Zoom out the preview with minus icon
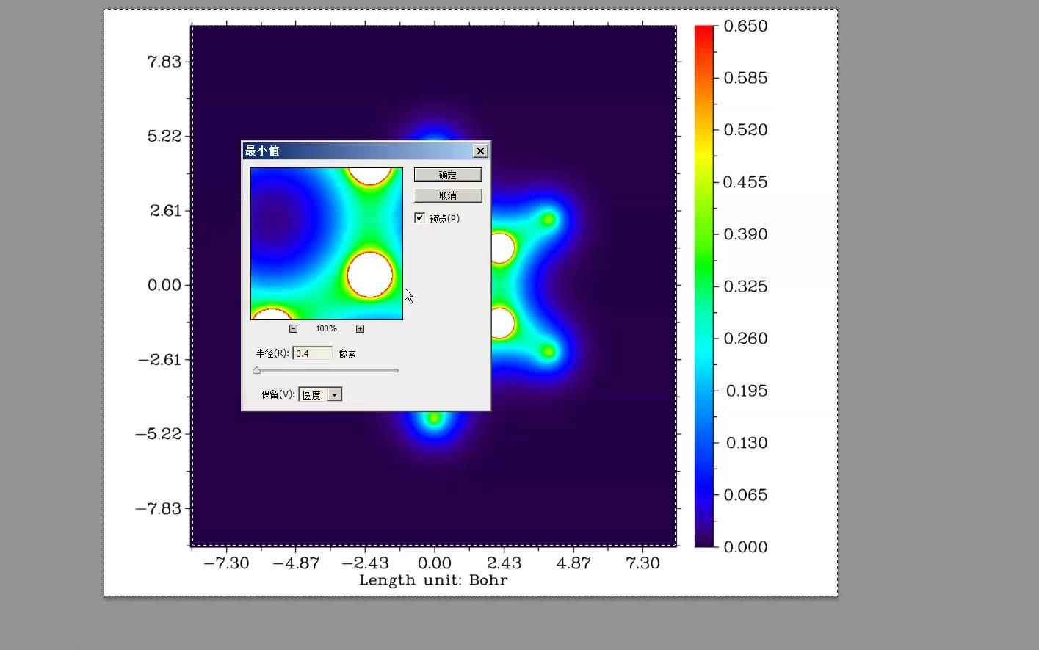Image resolution: width=1039 pixels, height=650 pixels. click(x=293, y=328)
